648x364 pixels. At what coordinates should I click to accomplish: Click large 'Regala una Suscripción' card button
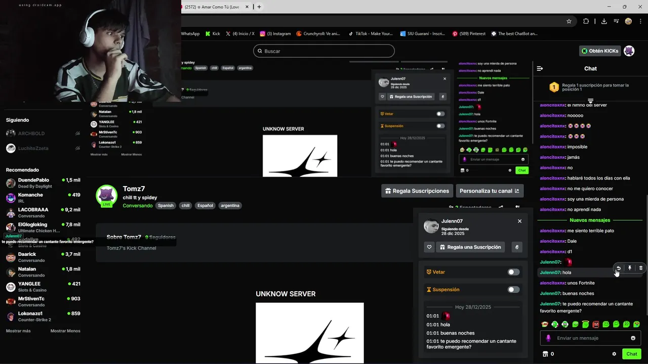(x=470, y=247)
